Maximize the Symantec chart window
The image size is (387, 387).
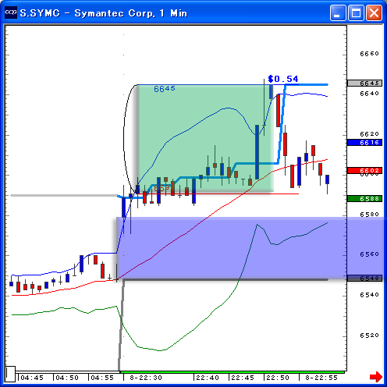(356, 12)
